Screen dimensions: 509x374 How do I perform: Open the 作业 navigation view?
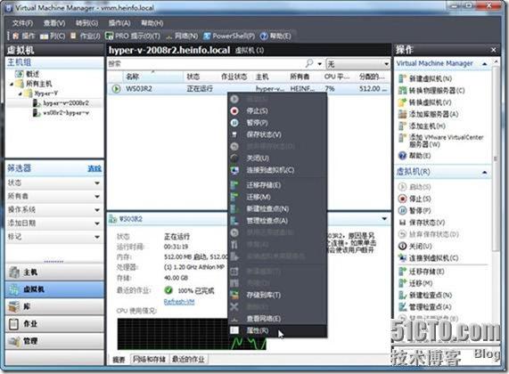(x=54, y=324)
